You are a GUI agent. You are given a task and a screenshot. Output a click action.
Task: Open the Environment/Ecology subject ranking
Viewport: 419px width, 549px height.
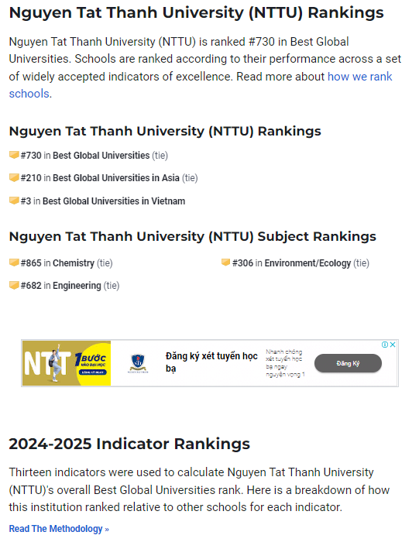point(307,263)
